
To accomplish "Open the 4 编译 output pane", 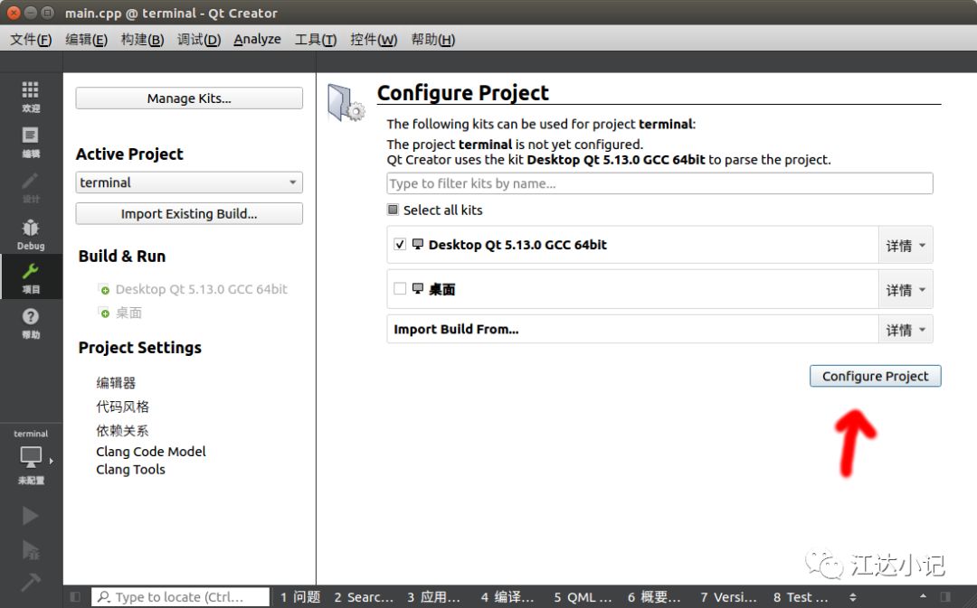I will click(507, 597).
